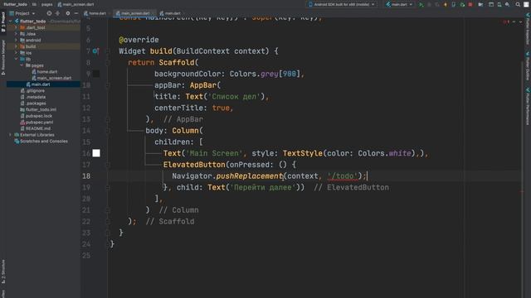Click the white color swatch on line 16
Viewport: 531px width, 298px height.
[96, 153]
